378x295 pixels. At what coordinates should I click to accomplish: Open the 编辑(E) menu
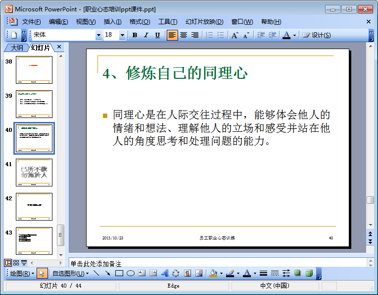(x=58, y=22)
